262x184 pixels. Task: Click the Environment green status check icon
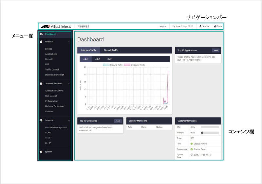192,149
